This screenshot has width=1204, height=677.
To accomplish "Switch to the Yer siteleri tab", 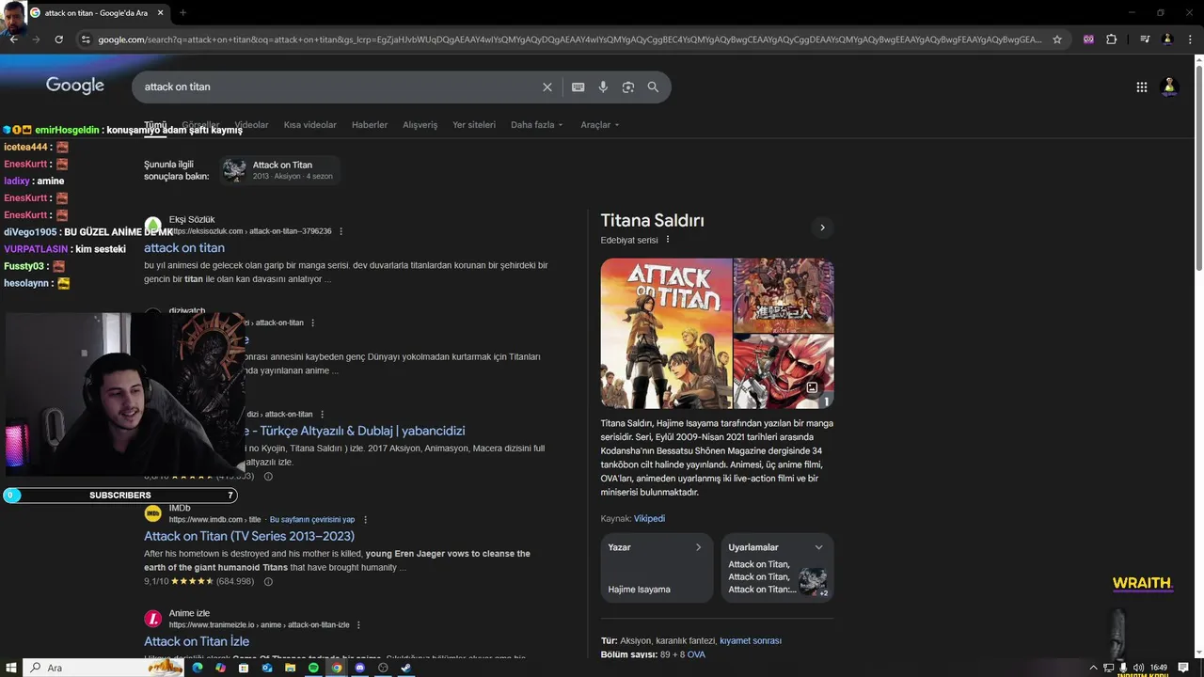I will click(x=474, y=125).
